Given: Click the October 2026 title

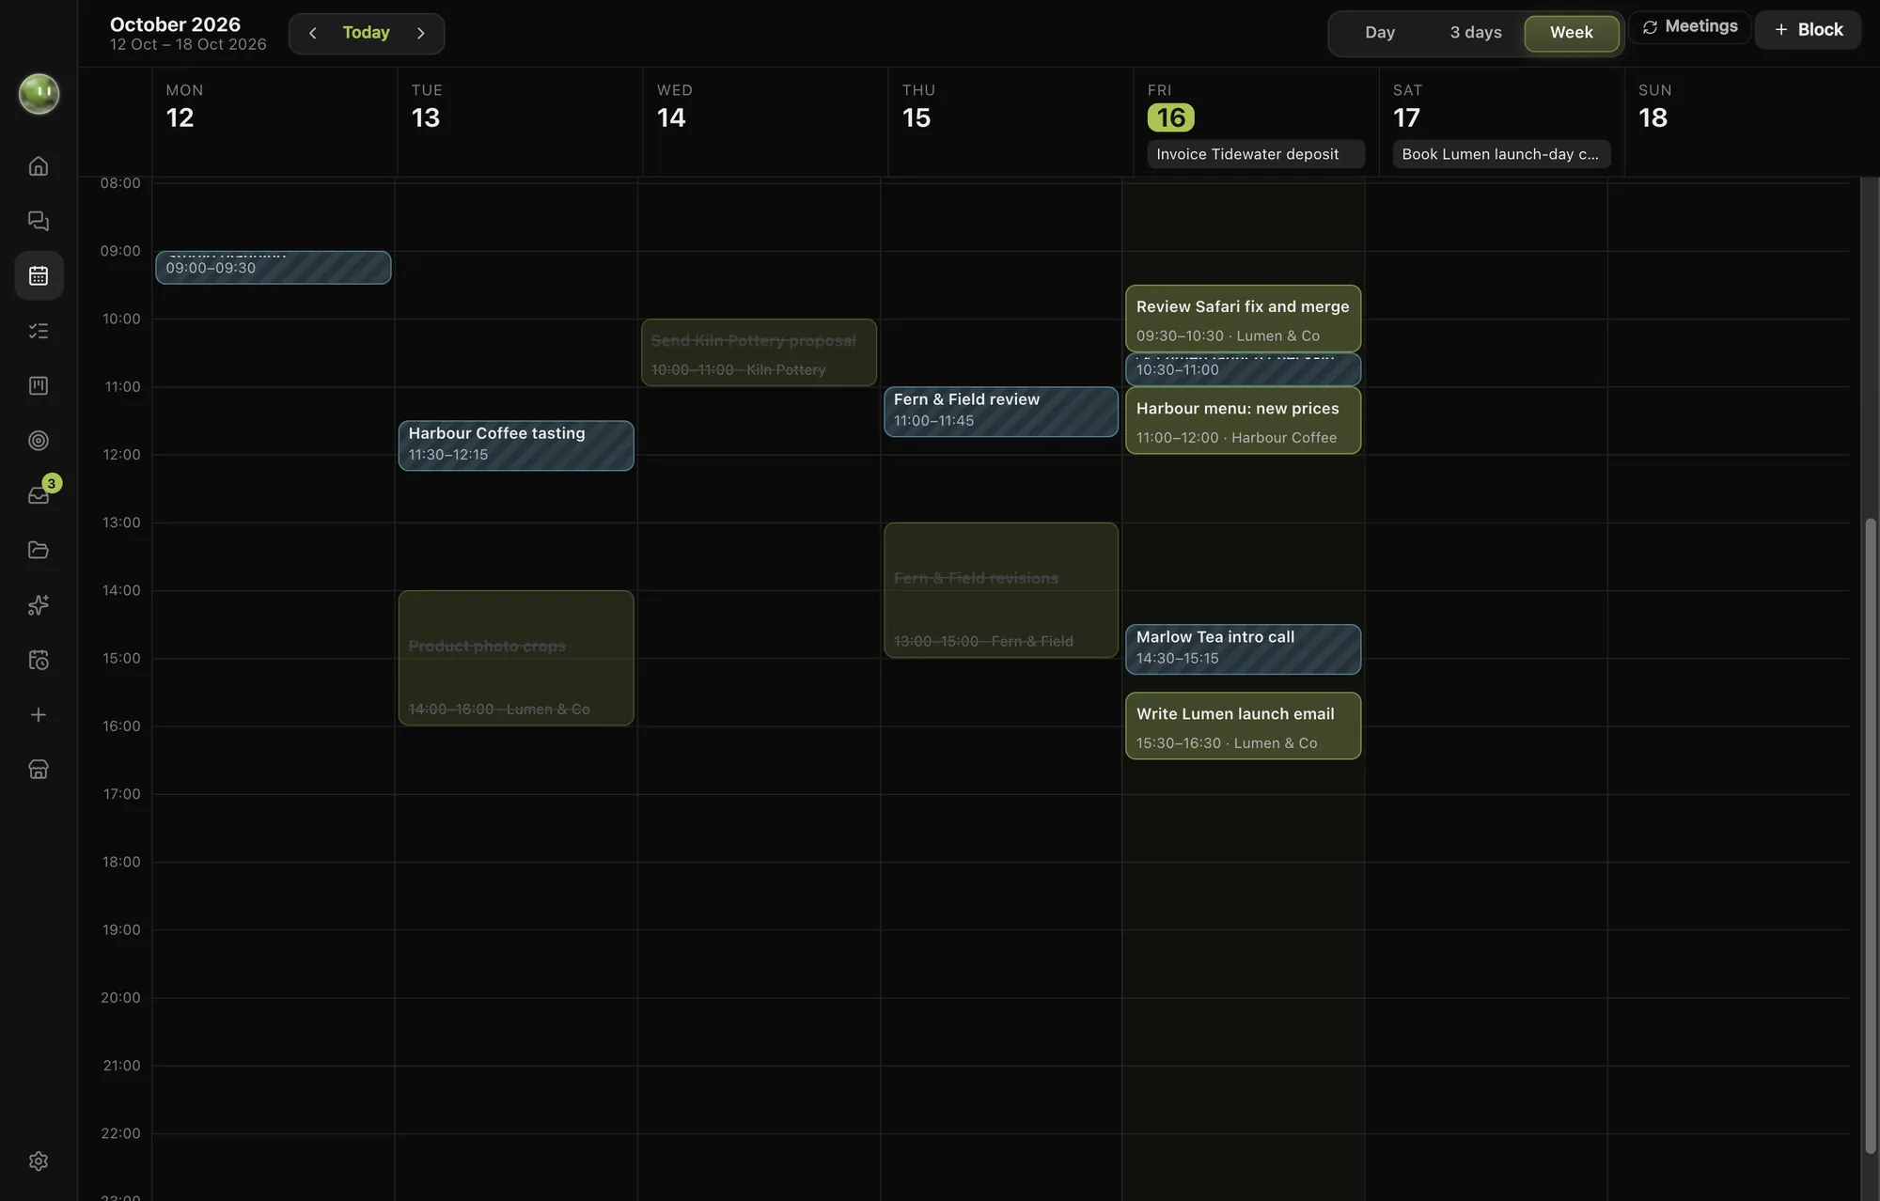Looking at the screenshot, I should [175, 24].
